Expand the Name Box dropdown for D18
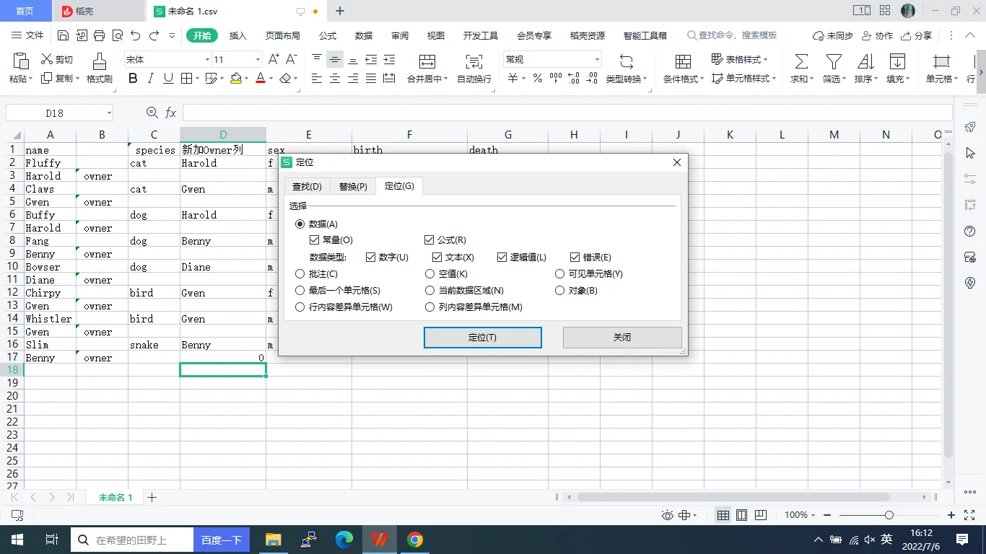 point(109,113)
